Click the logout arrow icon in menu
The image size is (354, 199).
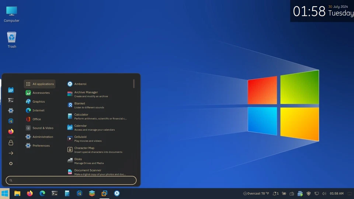11,153
